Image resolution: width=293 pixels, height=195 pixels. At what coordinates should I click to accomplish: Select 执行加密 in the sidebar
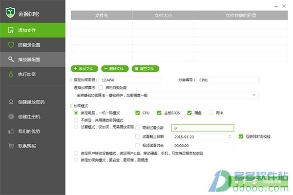click(33, 74)
